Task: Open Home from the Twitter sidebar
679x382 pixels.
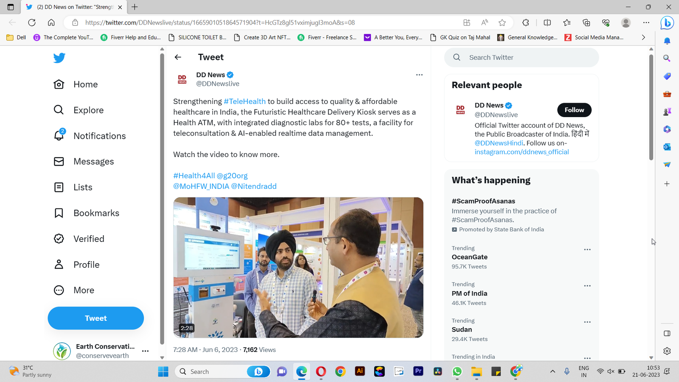Action: point(76,84)
